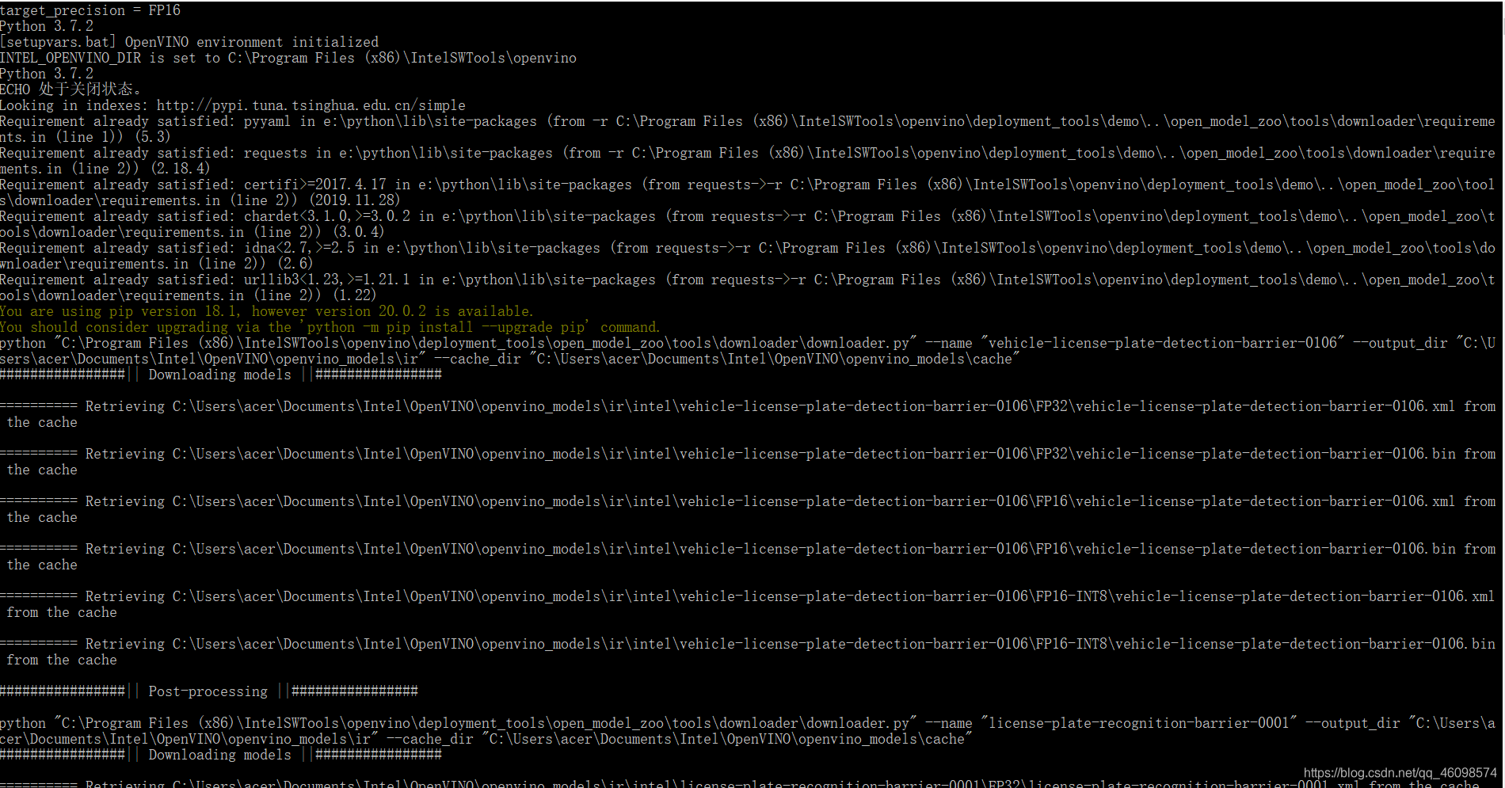This screenshot has width=1505, height=788.
Task: Click the 'ECHO 处于关闭状态。' line
Action: coord(70,89)
